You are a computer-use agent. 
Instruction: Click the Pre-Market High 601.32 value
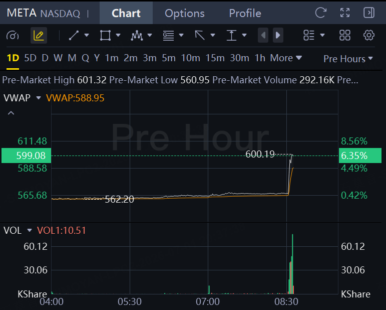pyautogui.click(x=92, y=80)
